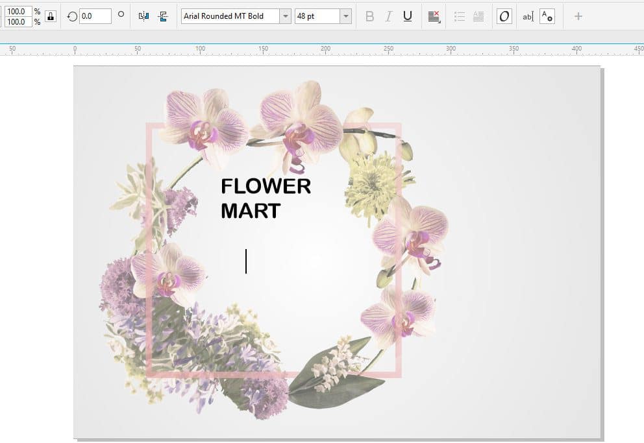Viewport: 644px width, 443px height.
Task: Select the Mirror Horizontally icon
Action: (142, 16)
